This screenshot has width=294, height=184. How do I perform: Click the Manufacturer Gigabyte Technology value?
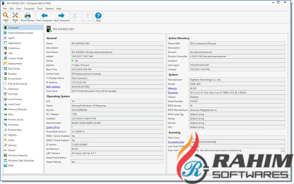[237, 80]
